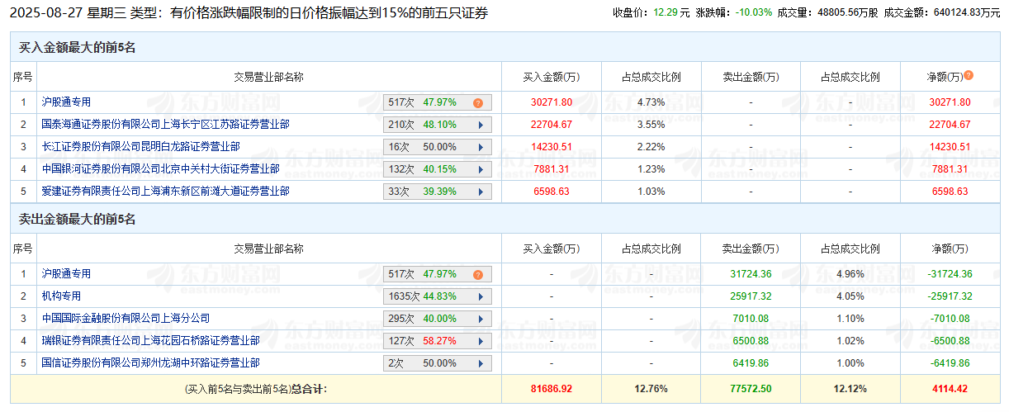Click the 卖出金额最大的前5名 section header
Viewport: 1009px width, 412px height.
[77, 220]
